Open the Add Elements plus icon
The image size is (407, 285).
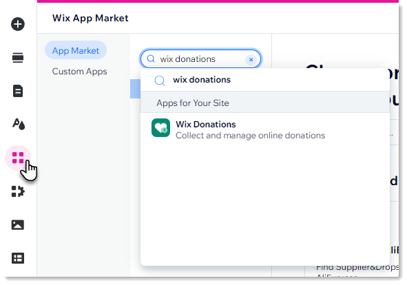click(x=18, y=24)
